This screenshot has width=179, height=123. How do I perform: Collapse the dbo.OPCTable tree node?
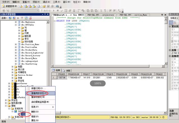(16, 25)
